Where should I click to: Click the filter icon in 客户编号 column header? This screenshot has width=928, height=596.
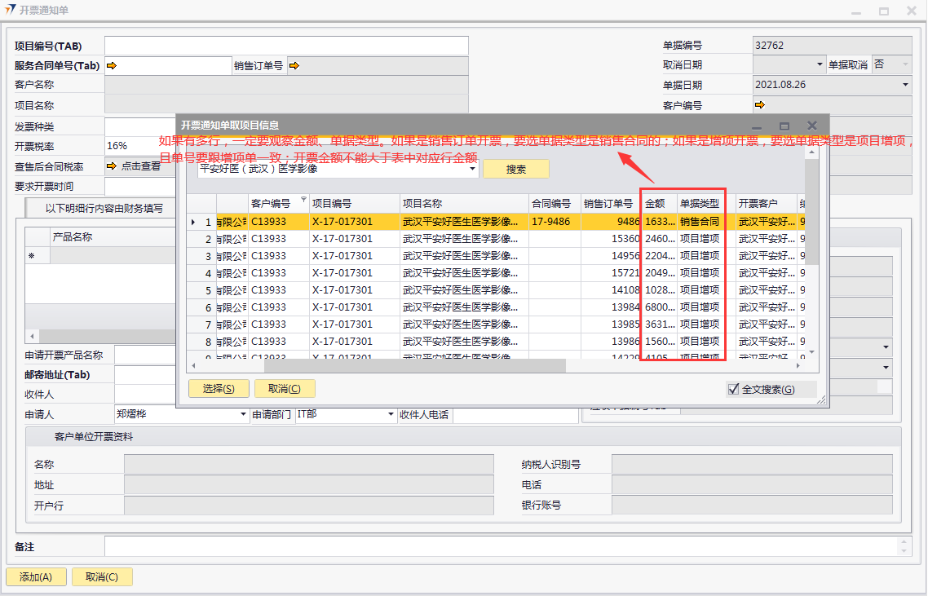[303, 200]
